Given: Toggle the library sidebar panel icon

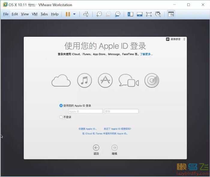Looking at the screenshot, I should click(x=130, y=14).
